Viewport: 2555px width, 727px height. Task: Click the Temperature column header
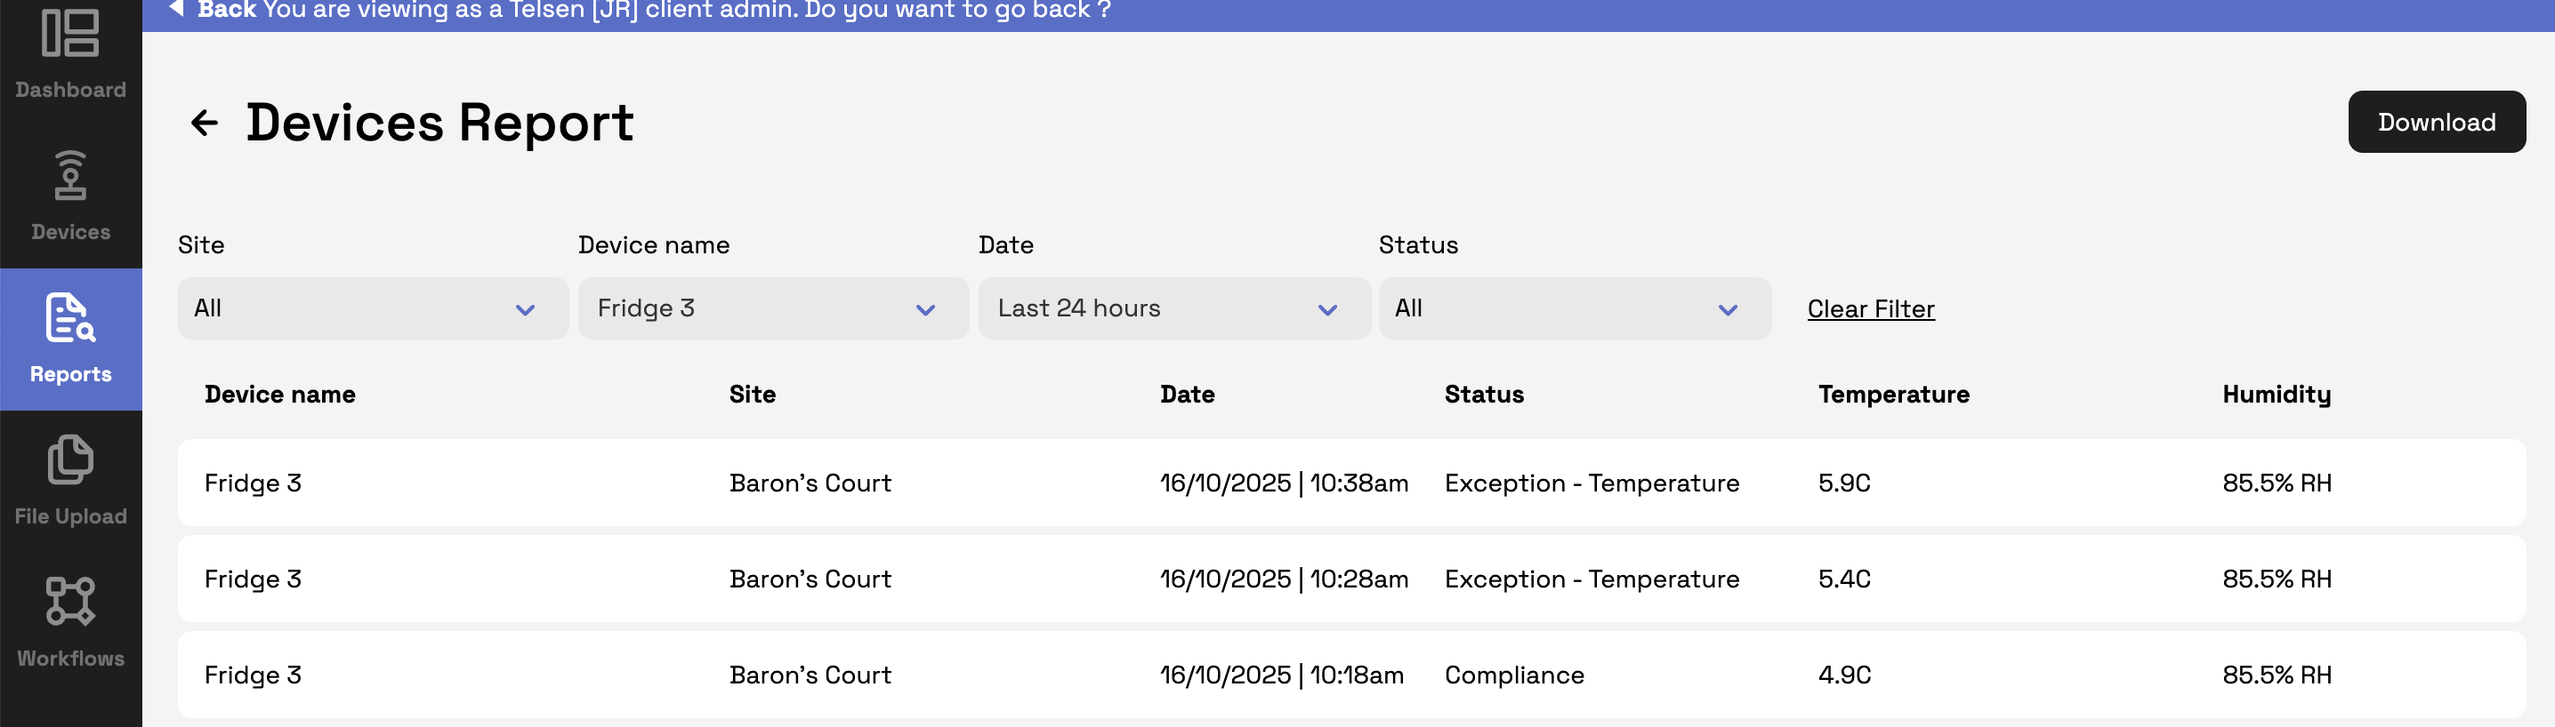[x=1892, y=395]
